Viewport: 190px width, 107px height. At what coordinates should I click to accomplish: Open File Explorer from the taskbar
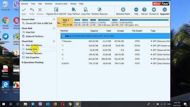coord(25,104)
